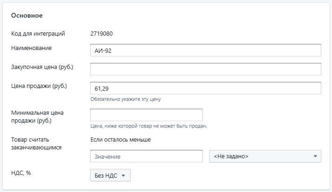Click the integration code value 2719080
The width and height of the screenshot is (332, 192).
[101, 33]
